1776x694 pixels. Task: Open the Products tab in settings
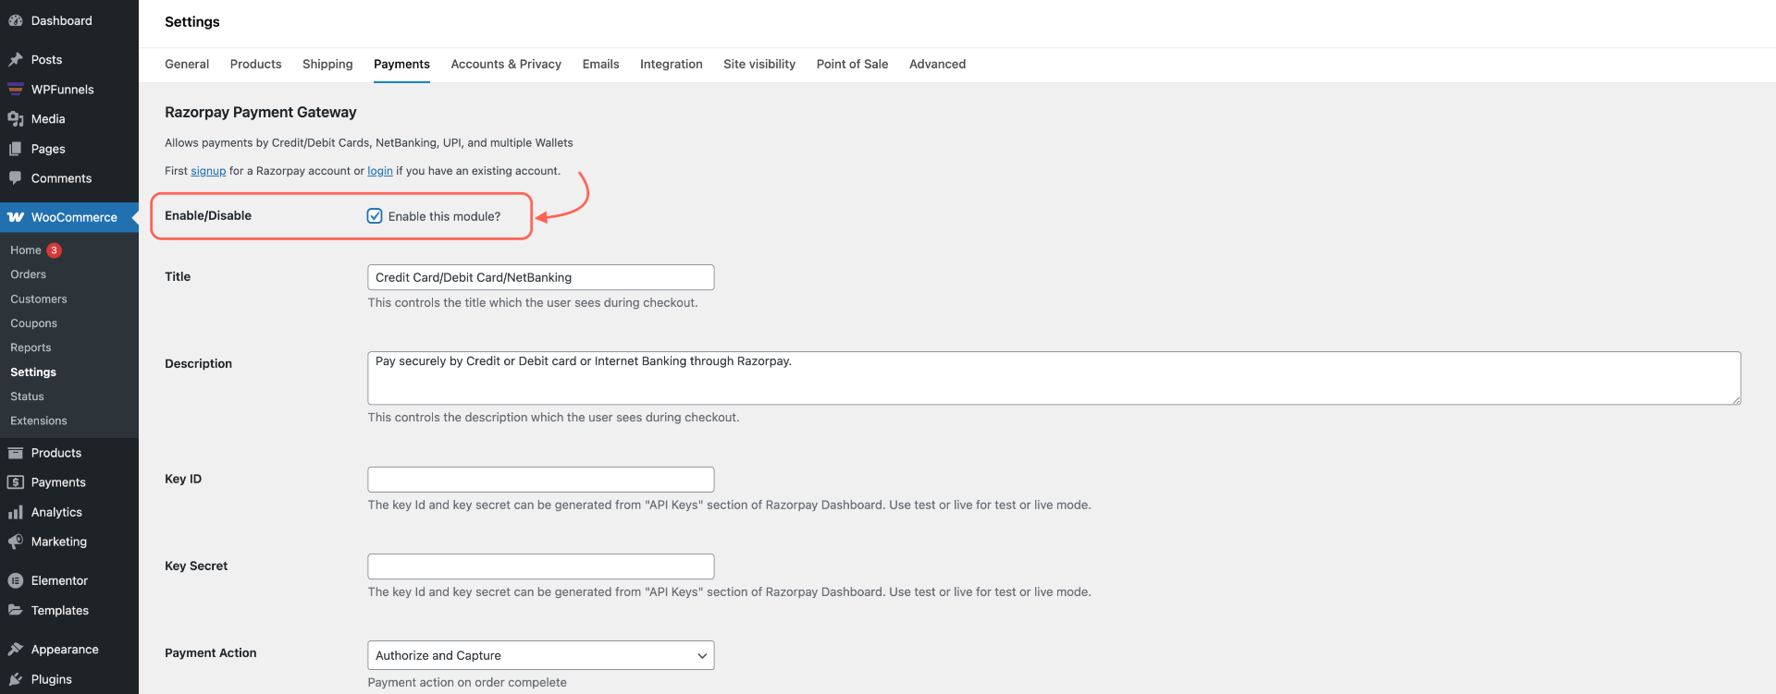pos(255,64)
